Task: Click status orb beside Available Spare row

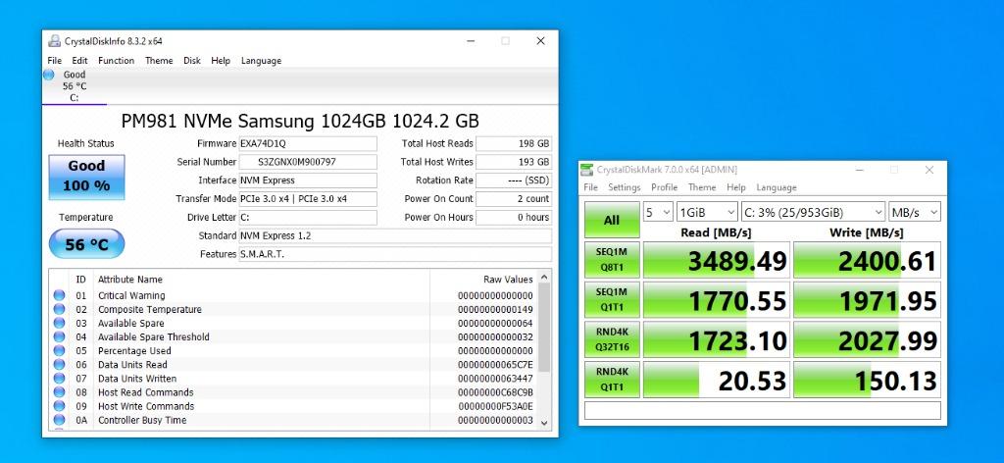Action: pos(60,323)
